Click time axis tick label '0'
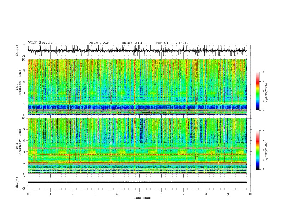Screen dimensions: 282x218 pos(28,194)
